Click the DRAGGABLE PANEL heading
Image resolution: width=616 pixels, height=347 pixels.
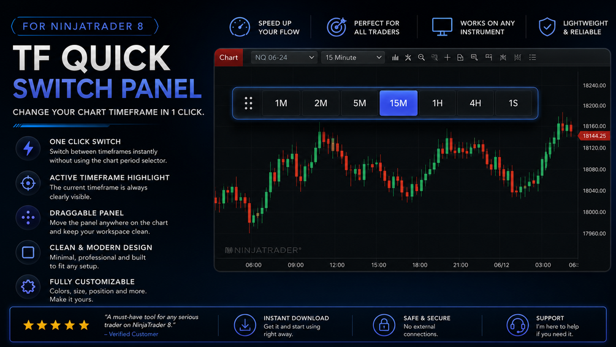click(x=87, y=213)
